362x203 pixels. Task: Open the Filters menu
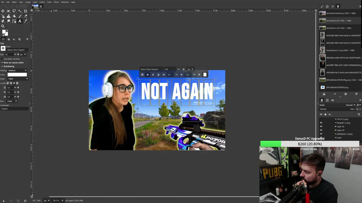(56, 2)
